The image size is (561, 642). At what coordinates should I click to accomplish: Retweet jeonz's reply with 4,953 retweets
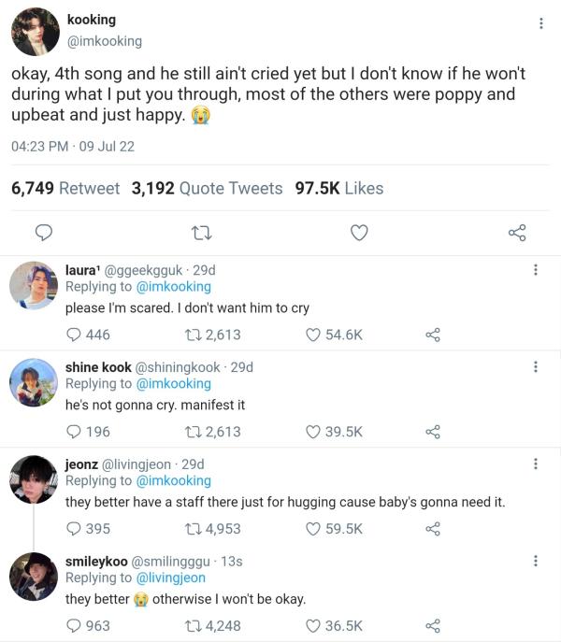tap(184, 529)
